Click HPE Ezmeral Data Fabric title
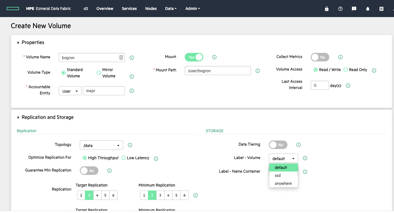394x213 pixels. [48, 9]
